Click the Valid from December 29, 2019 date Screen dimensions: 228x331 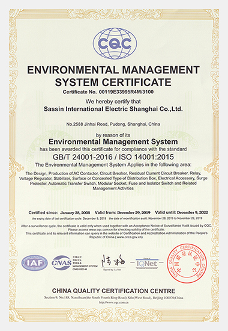(122, 212)
